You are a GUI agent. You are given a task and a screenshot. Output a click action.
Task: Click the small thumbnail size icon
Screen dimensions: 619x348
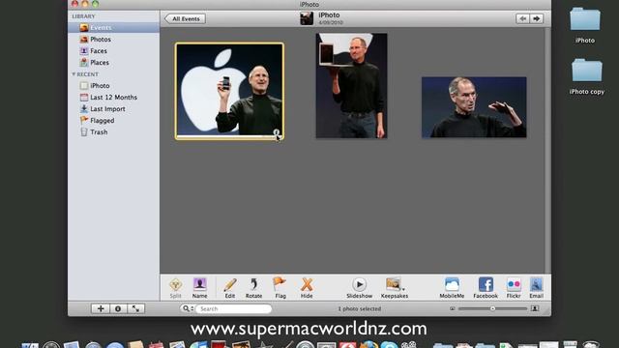click(453, 308)
